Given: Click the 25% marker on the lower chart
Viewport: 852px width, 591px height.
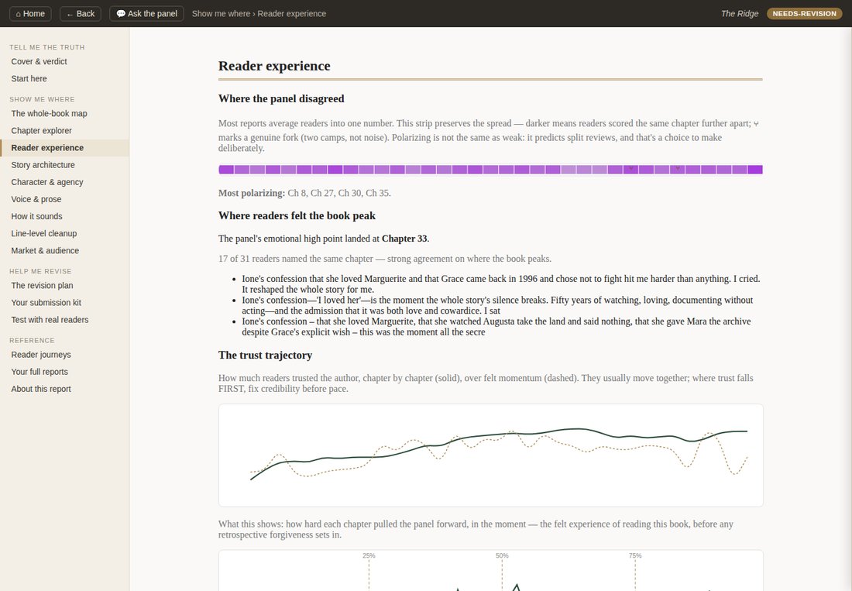Looking at the screenshot, I should coord(369,555).
